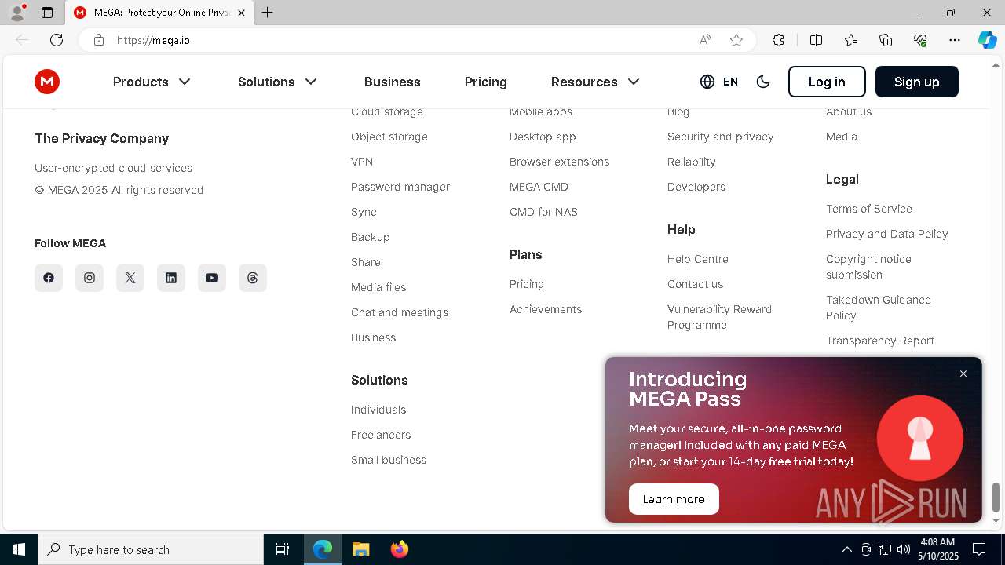Image resolution: width=1005 pixels, height=565 pixels.
Task: View site information lock icon
Action: (x=99, y=40)
